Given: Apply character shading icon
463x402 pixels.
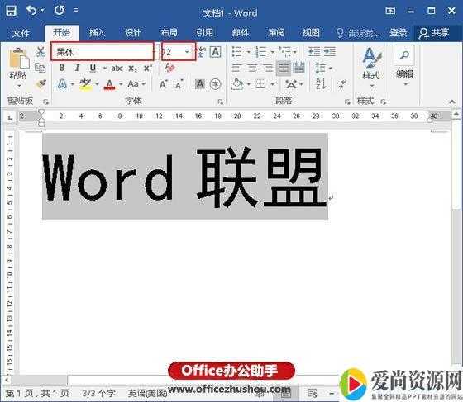Looking at the screenshot, I should (x=200, y=84).
